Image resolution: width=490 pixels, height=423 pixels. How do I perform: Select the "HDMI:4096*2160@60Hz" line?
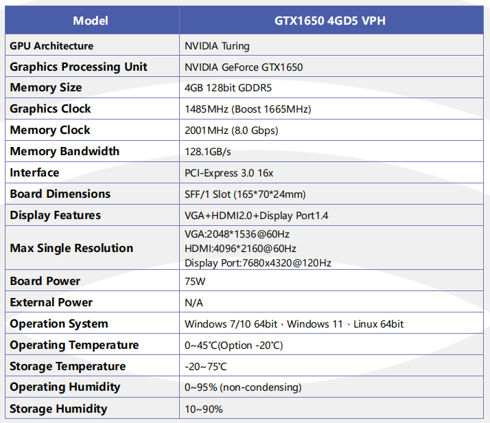[x=241, y=249]
